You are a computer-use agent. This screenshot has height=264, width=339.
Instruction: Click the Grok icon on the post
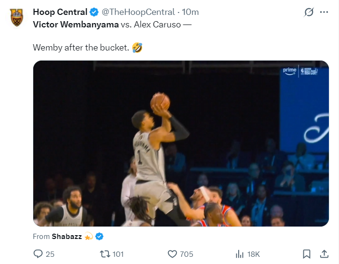(x=309, y=13)
